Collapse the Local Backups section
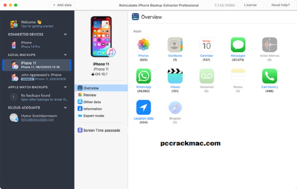The height and width of the screenshot is (189, 297). tap(65, 55)
